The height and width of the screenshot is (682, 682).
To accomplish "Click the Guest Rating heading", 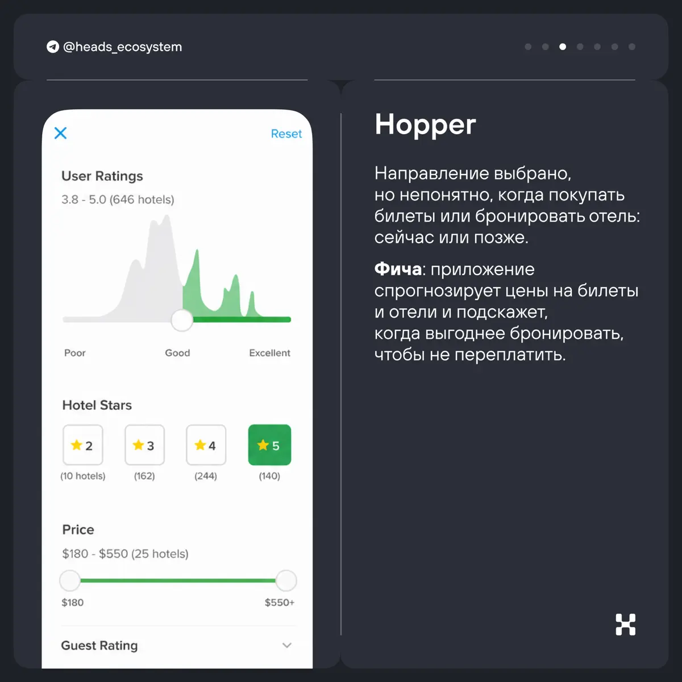I will click(99, 646).
